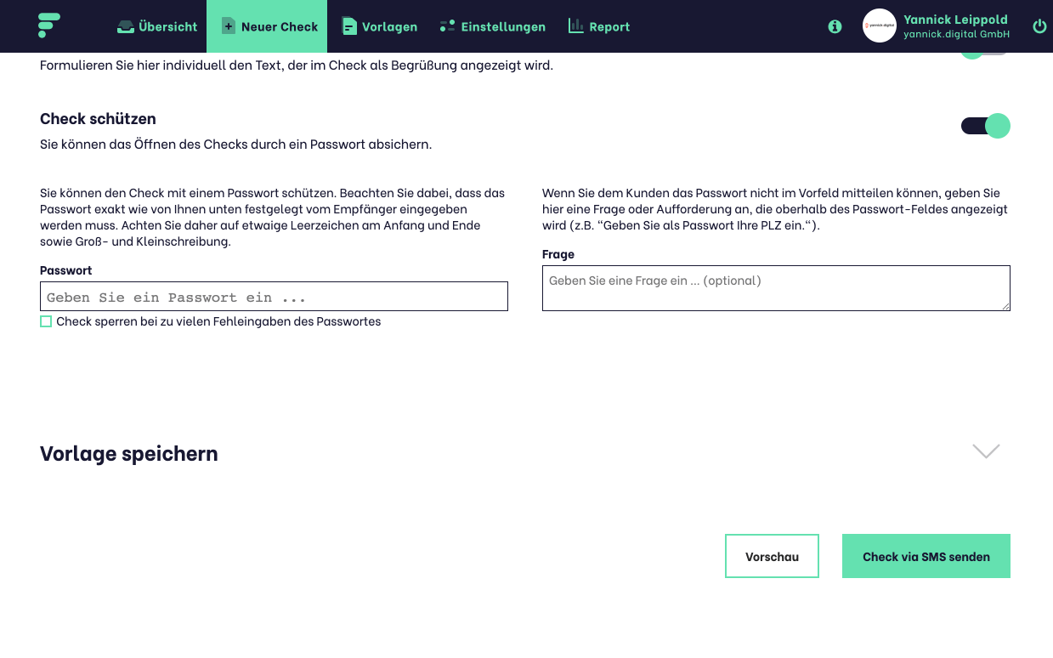Screen dimensions: 1053x658
Task: Open Einstellungen
Action: click(493, 26)
